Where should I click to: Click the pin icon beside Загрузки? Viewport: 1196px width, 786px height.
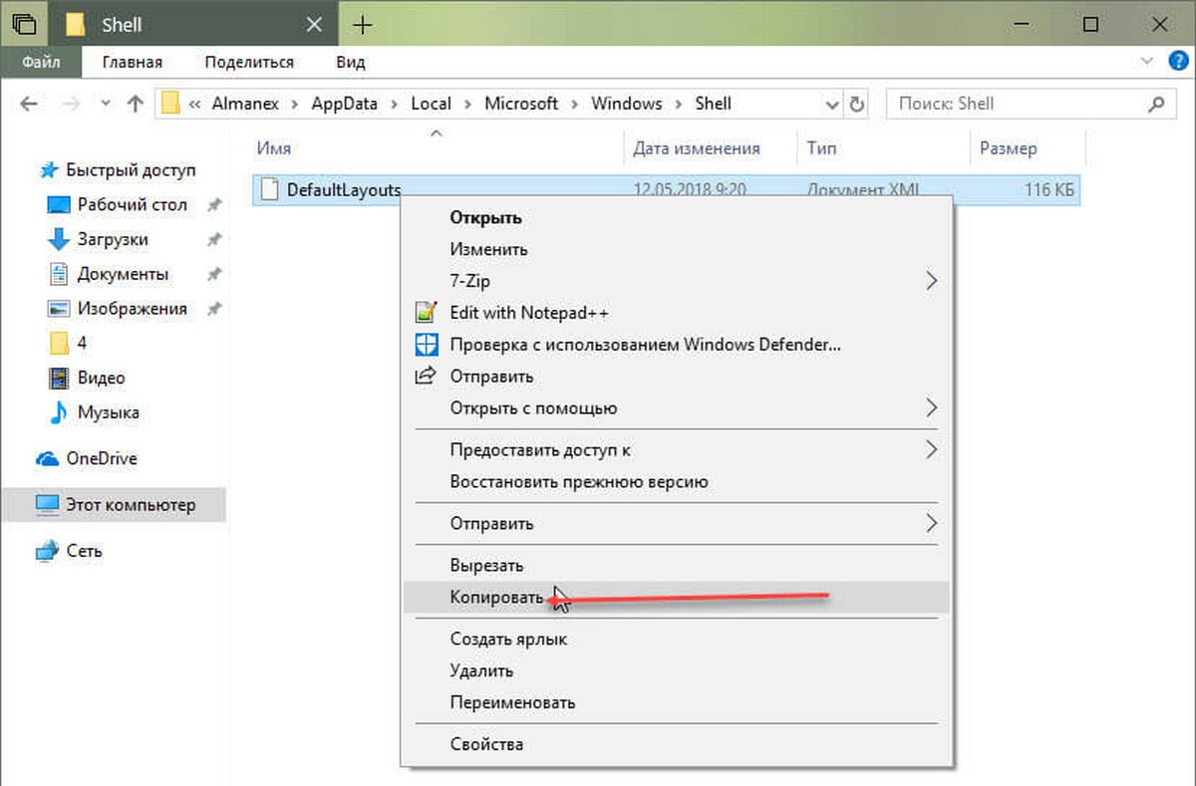point(213,240)
